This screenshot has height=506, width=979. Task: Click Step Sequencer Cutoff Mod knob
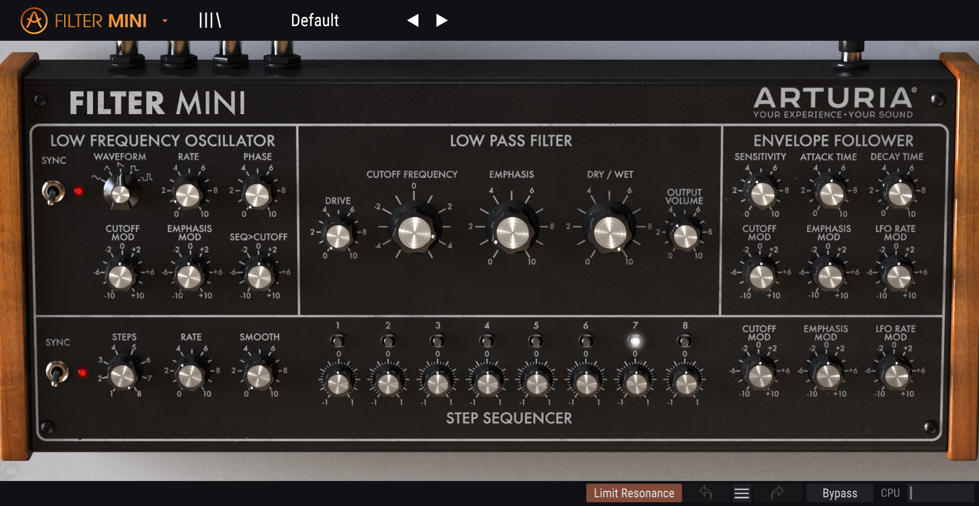(x=760, y=375)
